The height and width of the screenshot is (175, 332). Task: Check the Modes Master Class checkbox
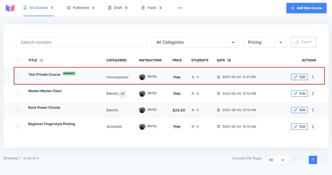click(x=18, y=93)
